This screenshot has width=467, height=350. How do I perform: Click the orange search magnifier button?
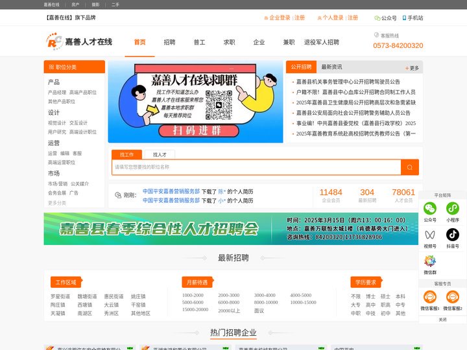[x=410, y=167]
